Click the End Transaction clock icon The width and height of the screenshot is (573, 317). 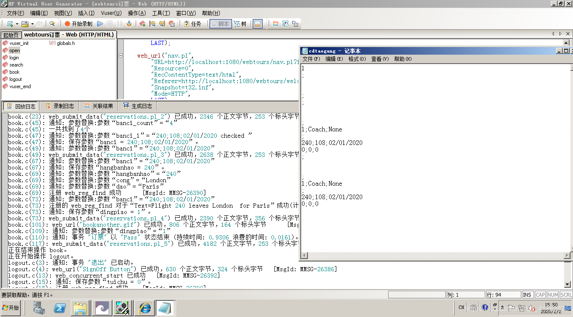pyautogui.click(x=162, y=24)
